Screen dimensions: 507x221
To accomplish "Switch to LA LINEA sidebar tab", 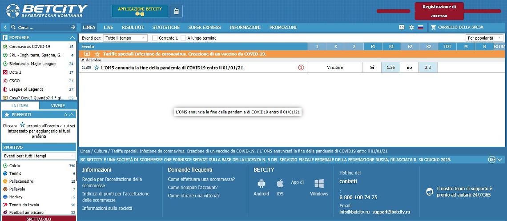I will pos(20,106).
